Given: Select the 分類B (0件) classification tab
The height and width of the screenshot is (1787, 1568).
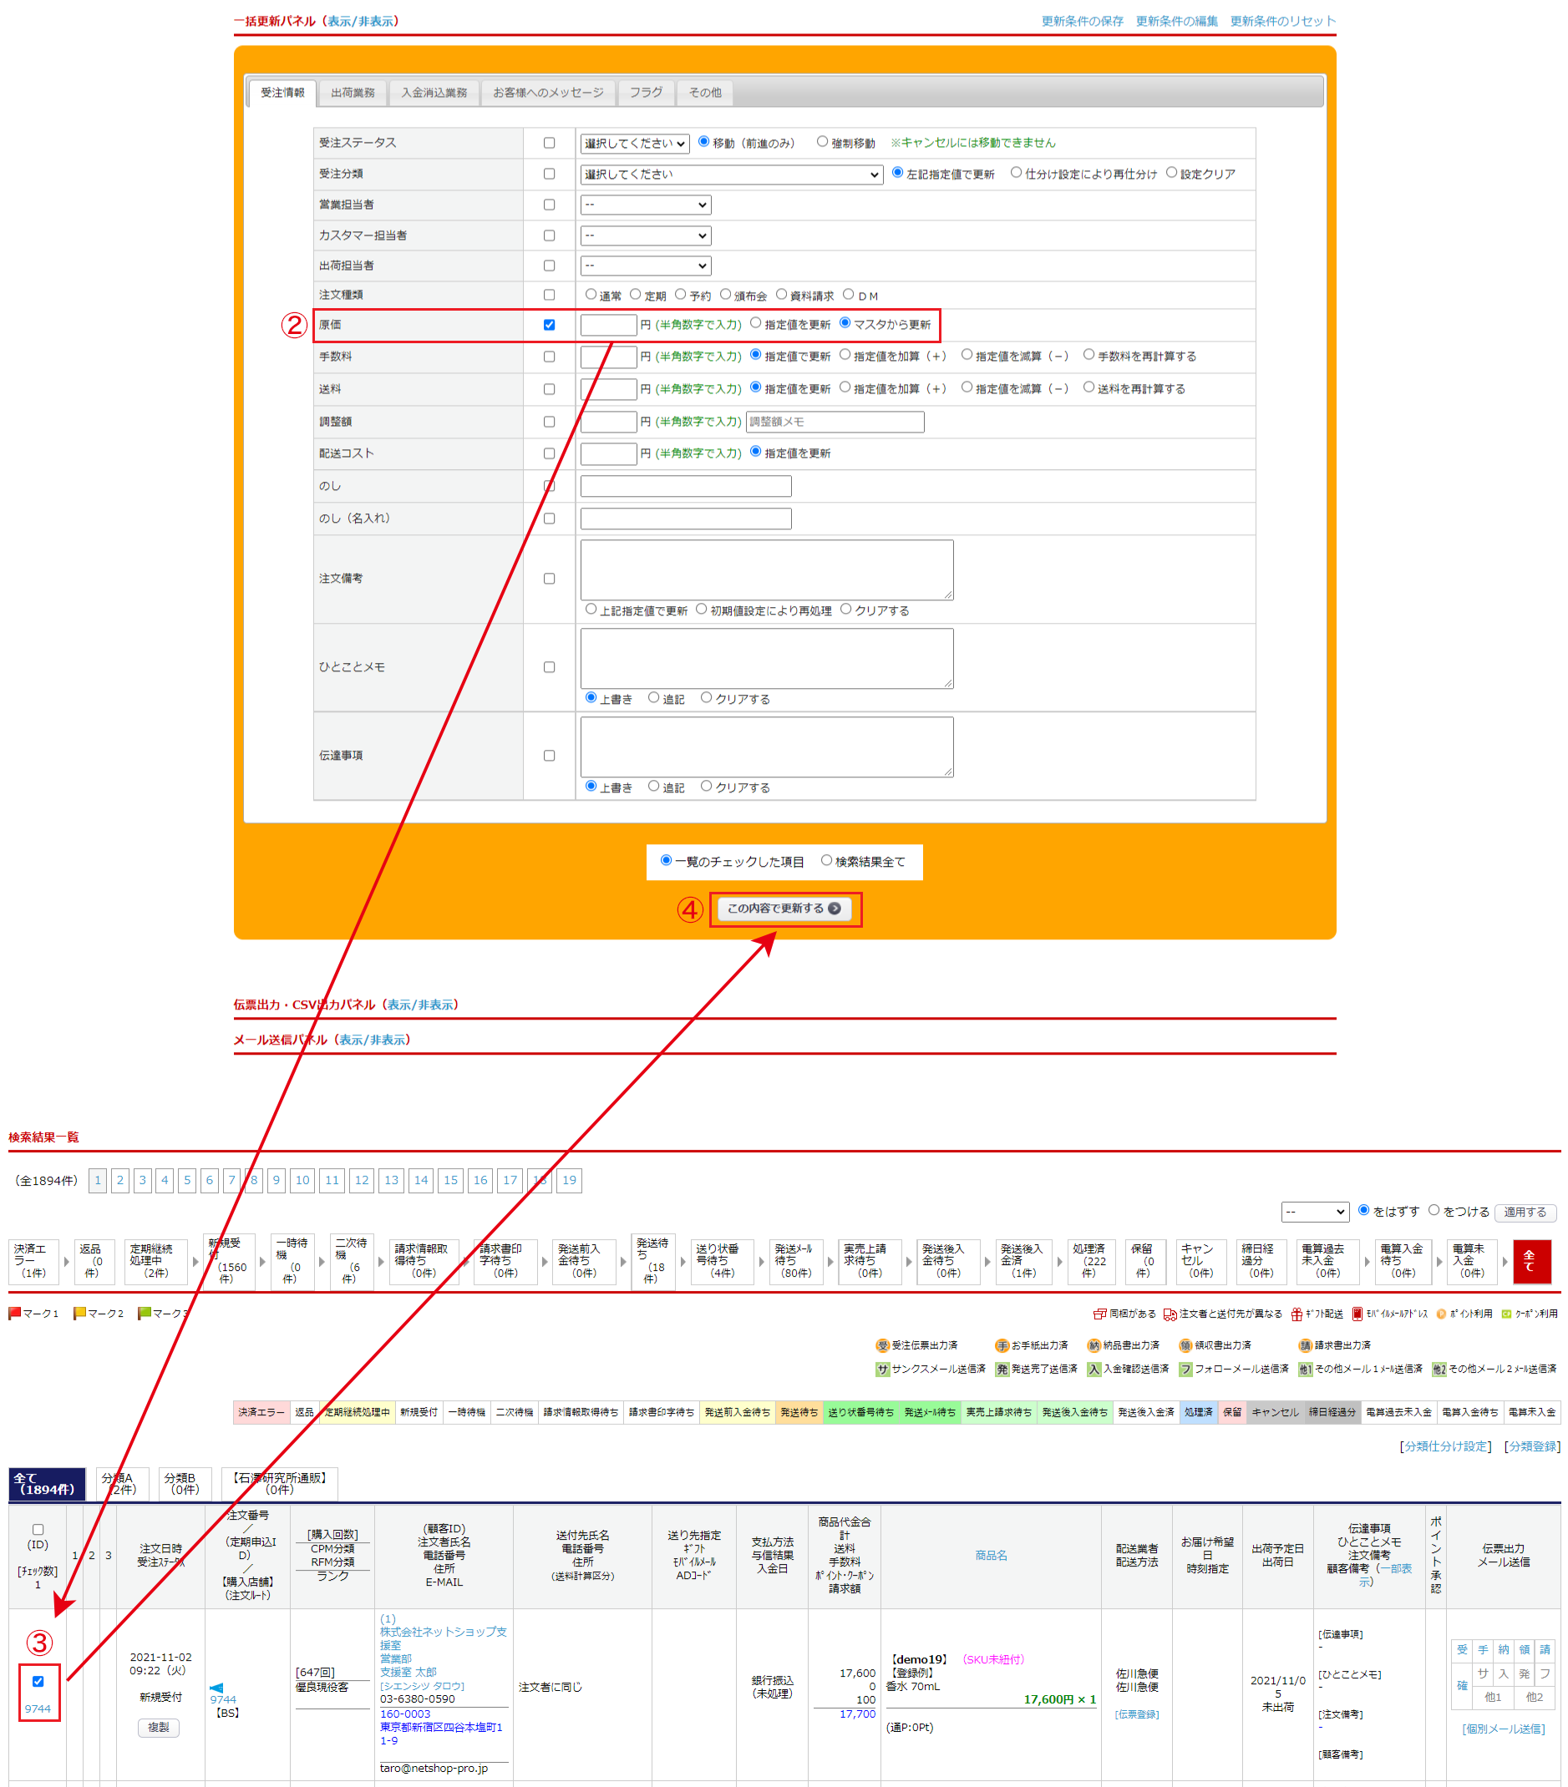Looking at the screenshot, I should [x=185, y=1484].
